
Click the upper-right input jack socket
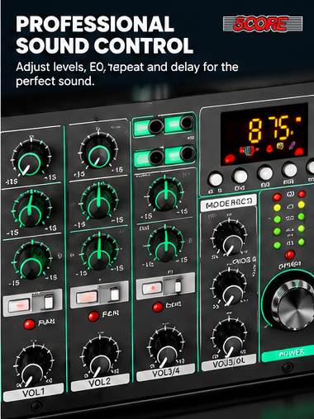187,122
